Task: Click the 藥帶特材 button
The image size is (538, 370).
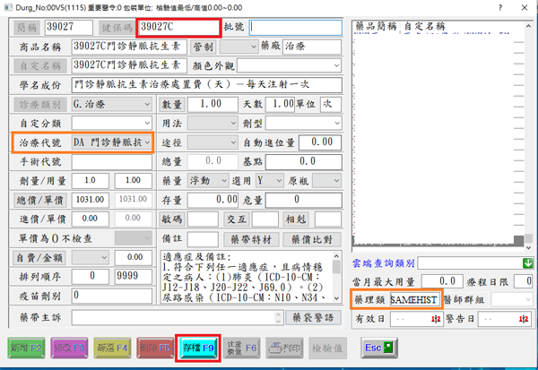Action: (247, 239)
